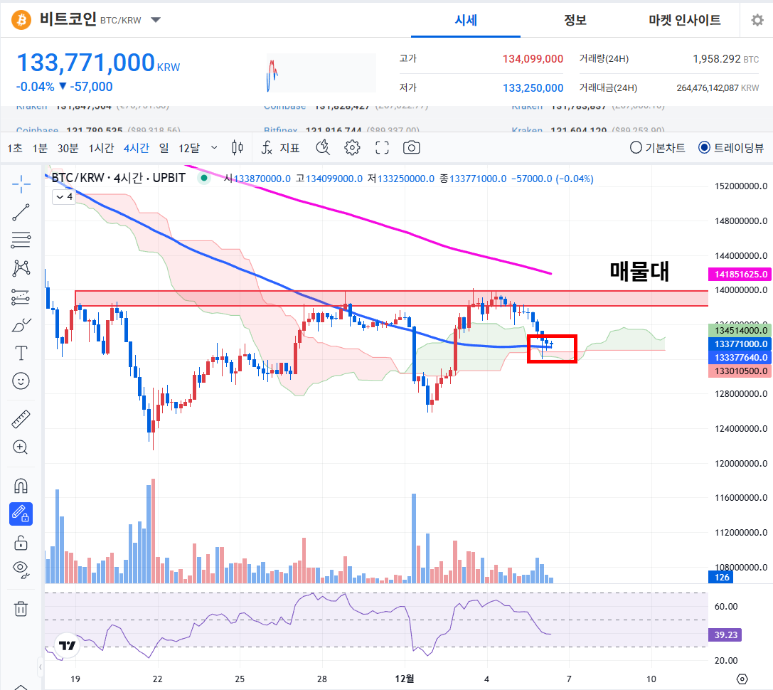Select the crosshair cursor tool
This screenshot has width=773, height=690.
pos(21,184)
